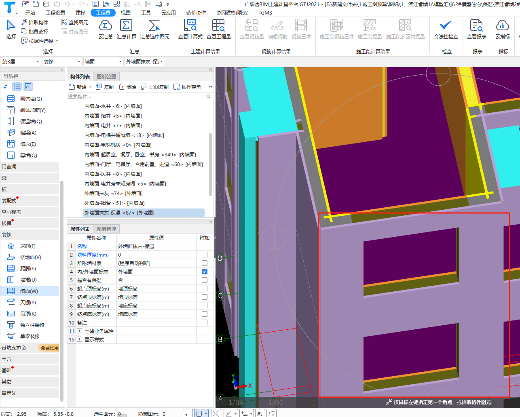Open 外墙面抹灰-保温 component dropdown

[x=145, y=62]
